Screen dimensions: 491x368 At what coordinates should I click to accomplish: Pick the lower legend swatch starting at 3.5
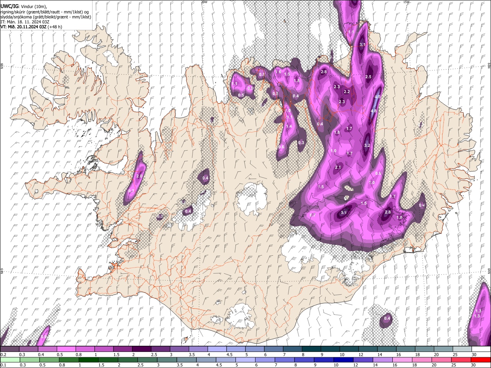coord(186,360)
